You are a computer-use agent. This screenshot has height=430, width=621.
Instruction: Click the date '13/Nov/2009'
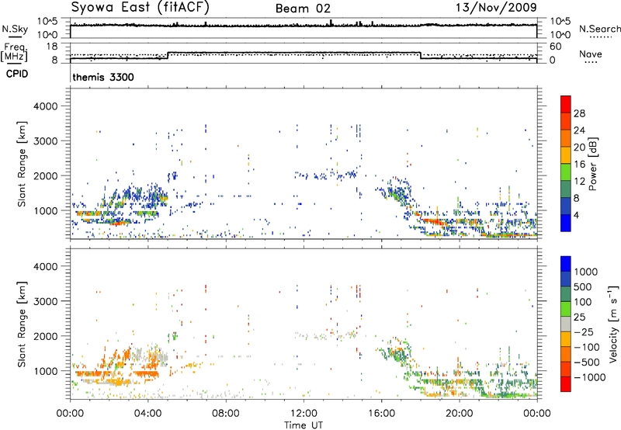pos(496,8)
